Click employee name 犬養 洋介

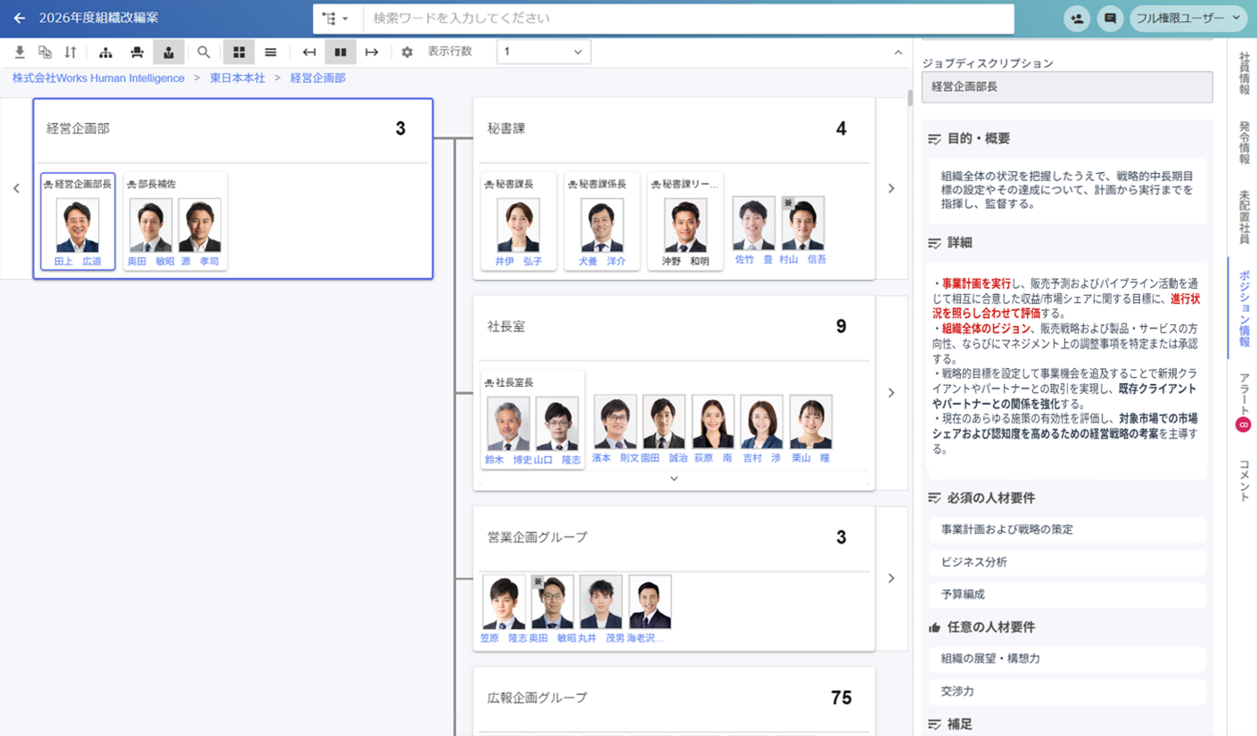[x=602, y=261]
